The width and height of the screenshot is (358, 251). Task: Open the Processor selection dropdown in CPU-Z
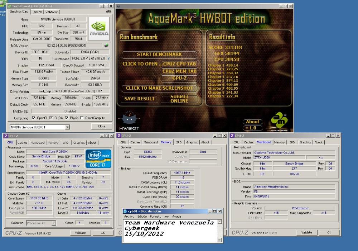tap(54, 223)
